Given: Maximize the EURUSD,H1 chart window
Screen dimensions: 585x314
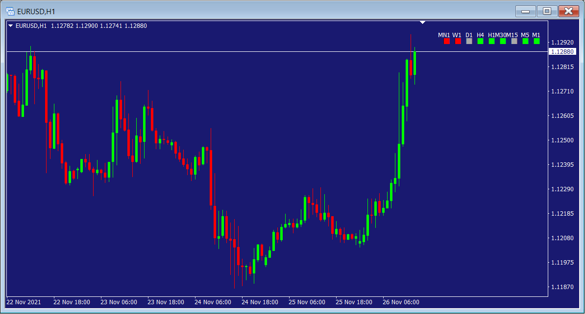Looking at the screenshot, I should tap(547, 11).
